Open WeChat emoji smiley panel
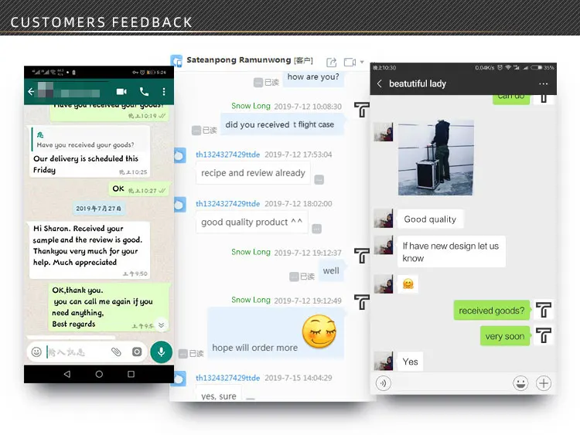The height and width of the screenshot is (435, 580). (x=520, y=383)
